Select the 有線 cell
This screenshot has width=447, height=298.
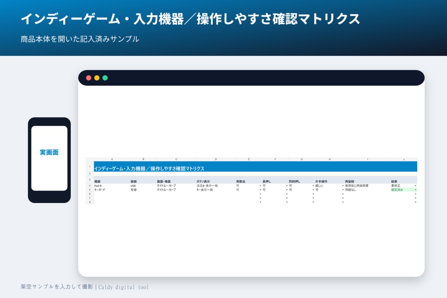click(143, 190)
